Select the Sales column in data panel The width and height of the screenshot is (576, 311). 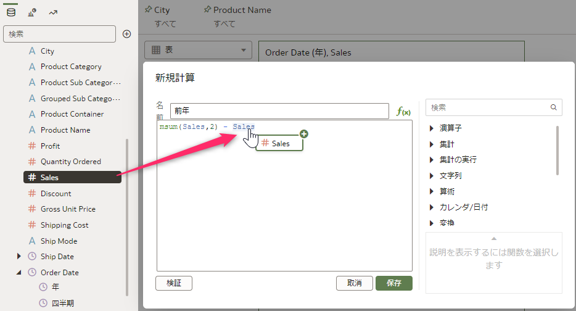(72, 177)
